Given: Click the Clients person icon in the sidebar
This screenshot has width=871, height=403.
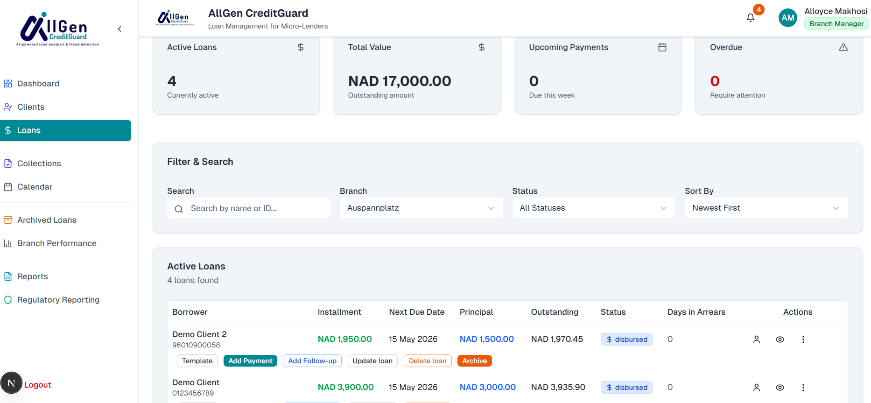Looking at the screenshot, I should click(x=8, y=107).
